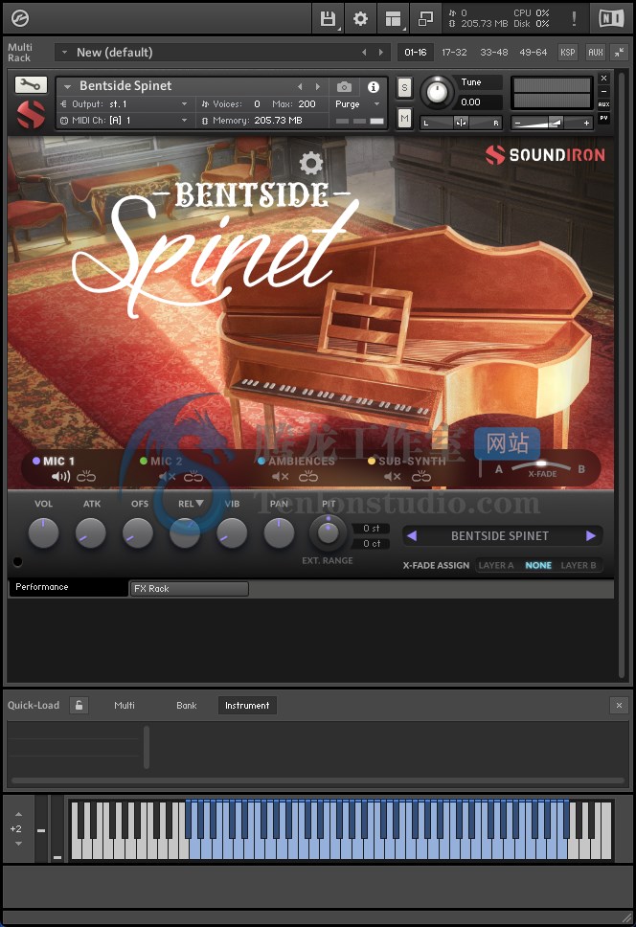
Task: Open Soundiron settings gear on artwork
Action: coord(311,163)
